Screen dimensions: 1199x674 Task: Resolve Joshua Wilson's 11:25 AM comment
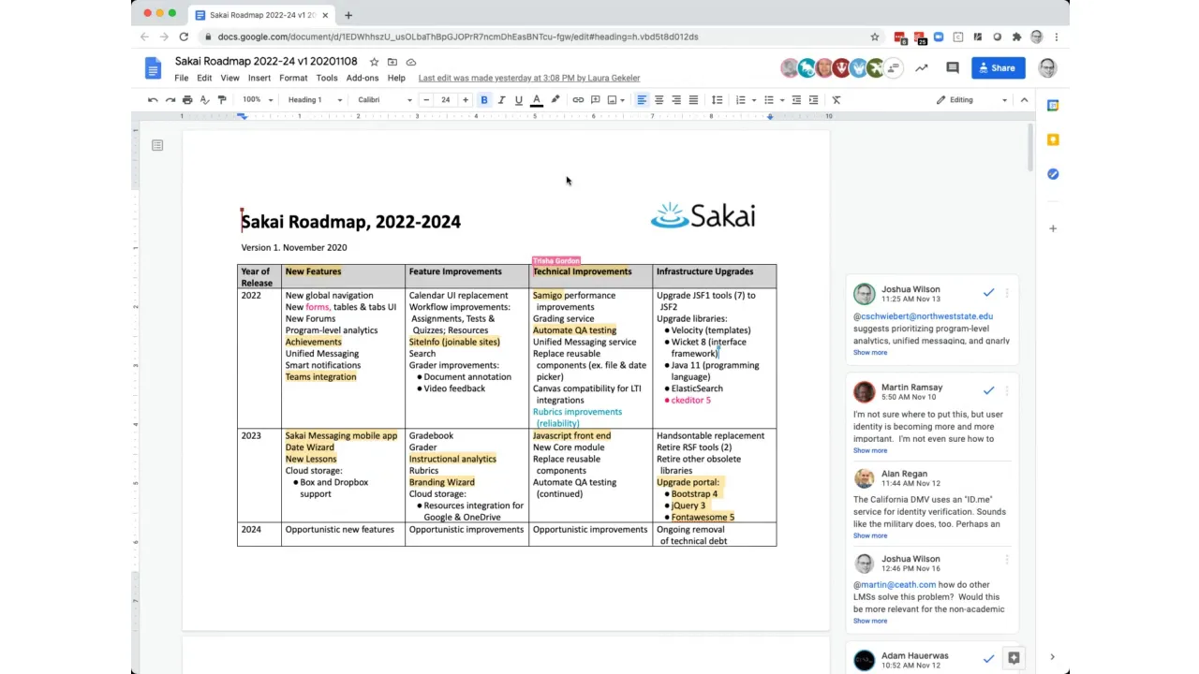coord(988,293)
